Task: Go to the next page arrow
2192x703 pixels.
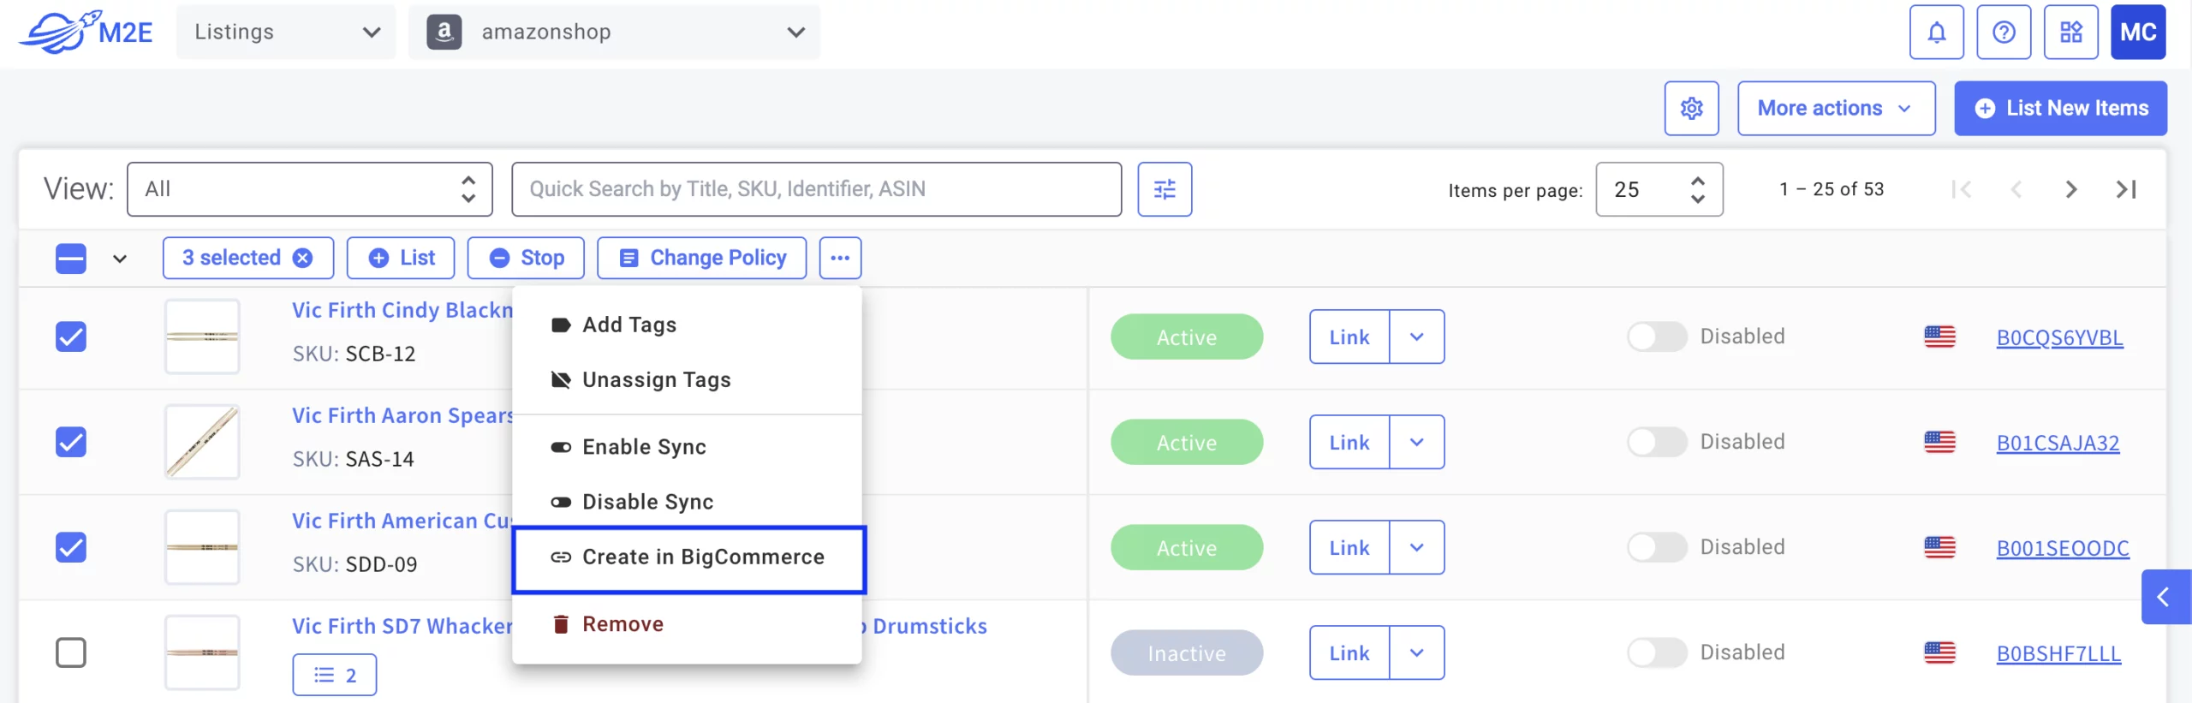Action: click(x=2070, y=189)
